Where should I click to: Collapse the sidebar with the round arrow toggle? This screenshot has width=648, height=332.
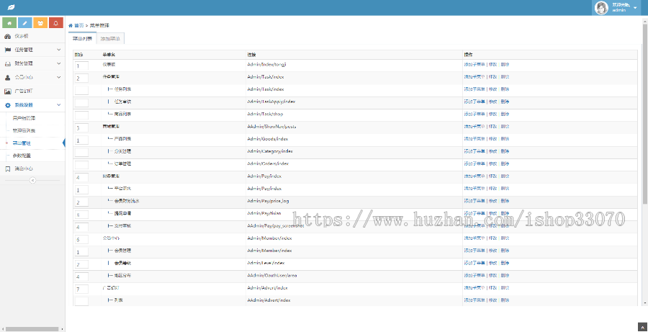point(32,180)
